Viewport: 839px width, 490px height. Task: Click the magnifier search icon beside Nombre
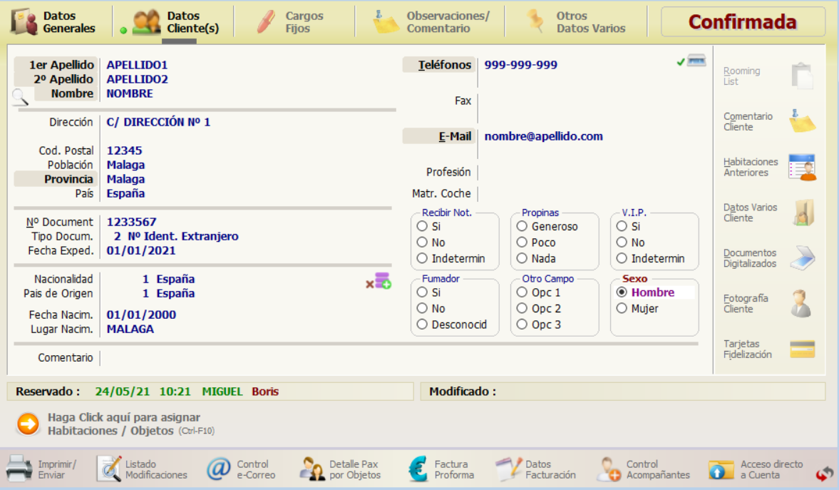pos(21,98)
